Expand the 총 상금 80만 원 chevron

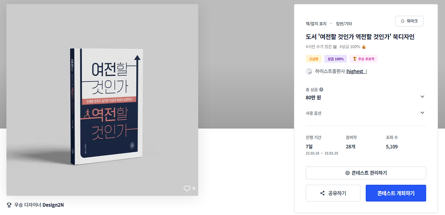pos(422,97)
